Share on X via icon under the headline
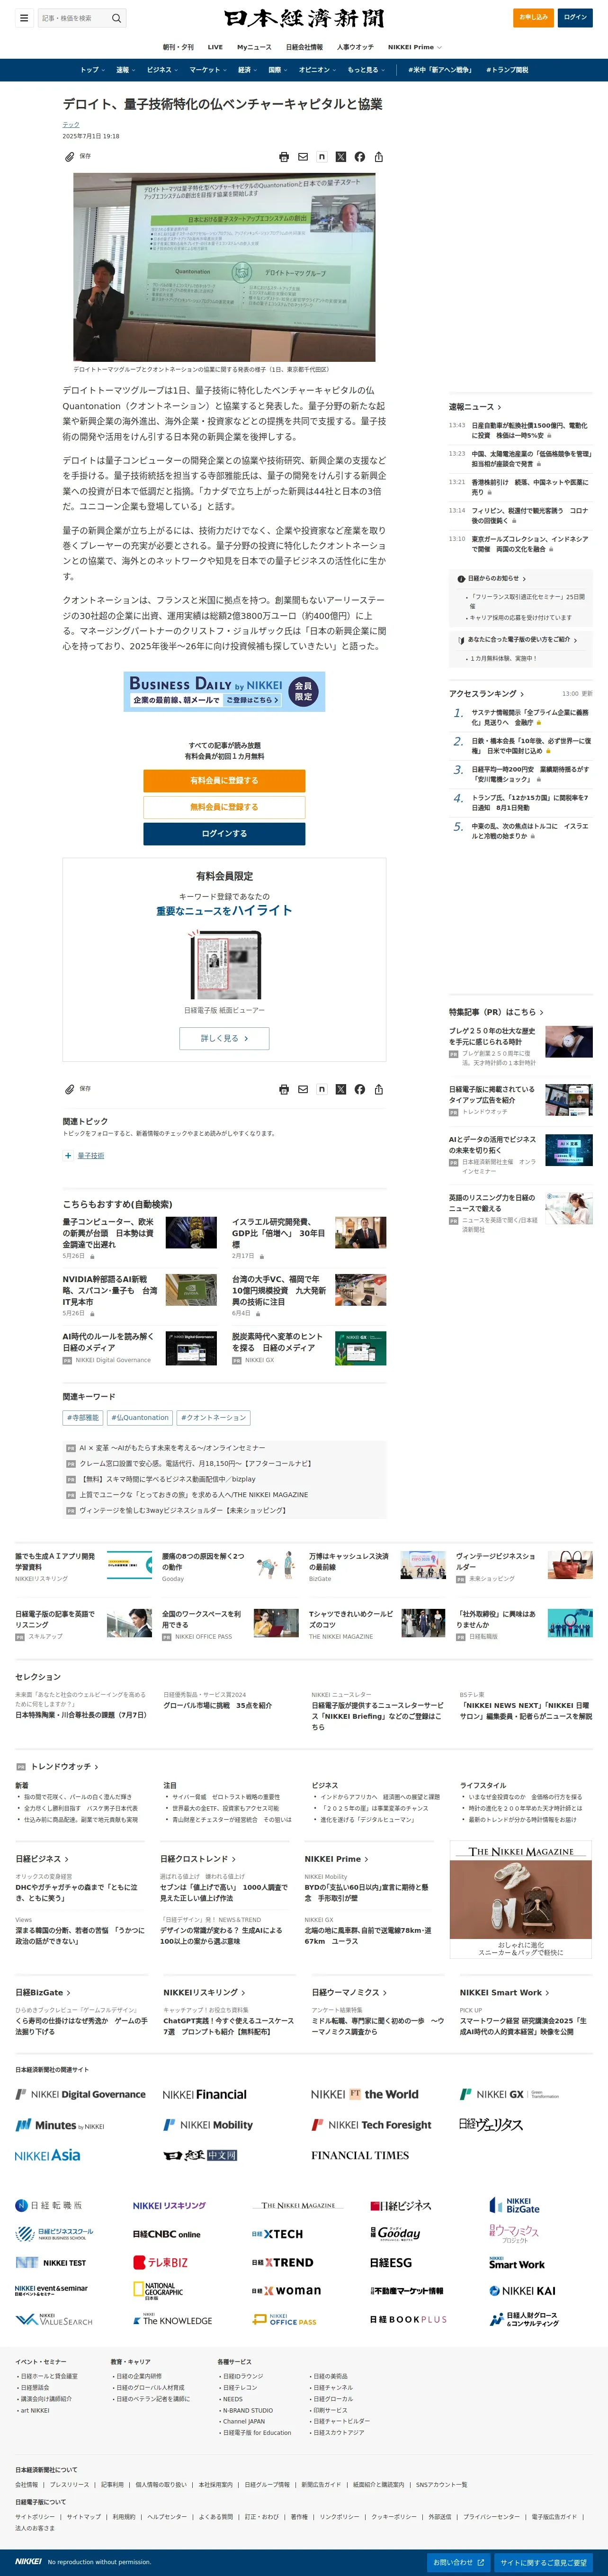The width and height of the screenshot is (608, 2576). pyautogui.click(x=341, y=157)
